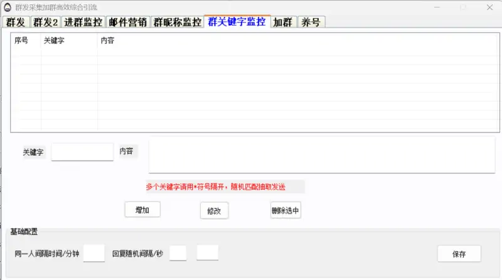Go to the 进群监控 tab
Viewport: 502px width, 280px height.
click(83, 22)
